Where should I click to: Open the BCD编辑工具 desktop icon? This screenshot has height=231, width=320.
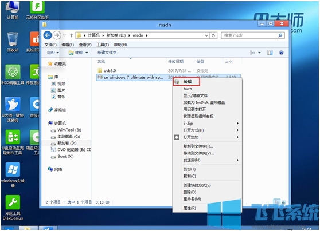click(x=13, y=75)
